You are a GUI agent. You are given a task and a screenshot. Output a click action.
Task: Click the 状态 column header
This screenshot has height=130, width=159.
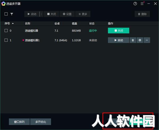(x=92, y=23)
